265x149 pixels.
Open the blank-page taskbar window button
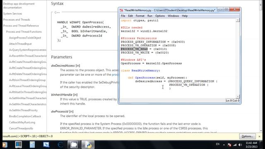(74, 144)
